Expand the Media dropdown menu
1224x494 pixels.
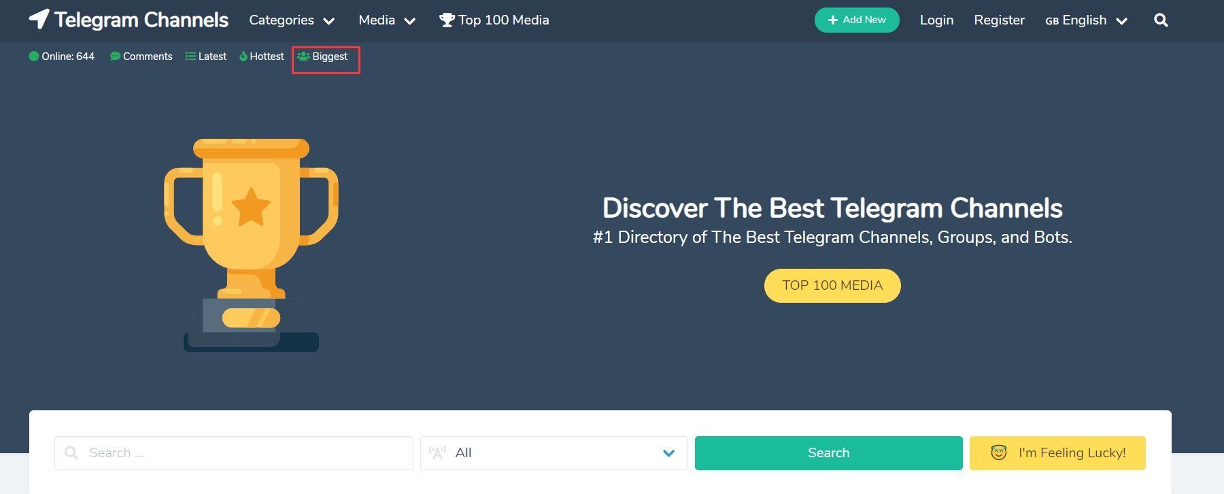click(x=387, y=20)
